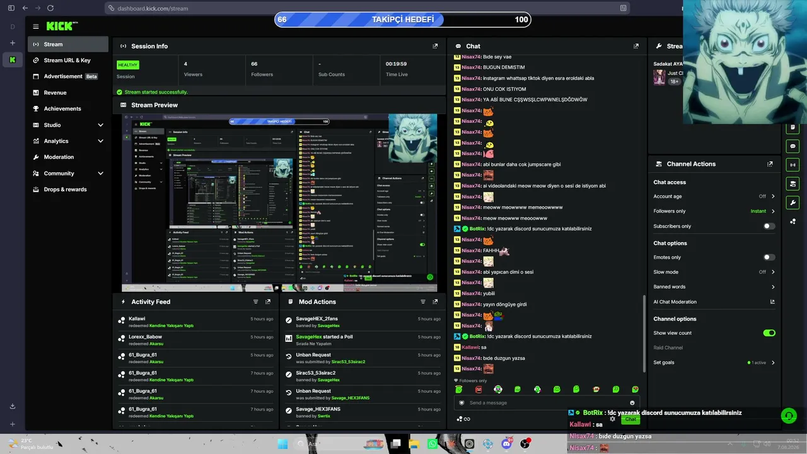Open Activity Feed filter options
Screen dimensions: 807x454
coord(255,302)
